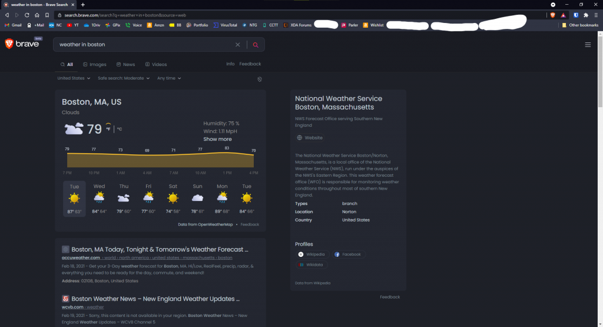Click Feedback next to Data from OpenWeatherMap
This screenshot has width=603, height=327.
click(x=250, y=224)
